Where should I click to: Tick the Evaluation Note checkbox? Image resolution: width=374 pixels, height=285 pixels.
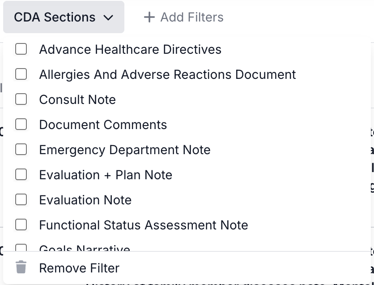(x=21, y=199)
